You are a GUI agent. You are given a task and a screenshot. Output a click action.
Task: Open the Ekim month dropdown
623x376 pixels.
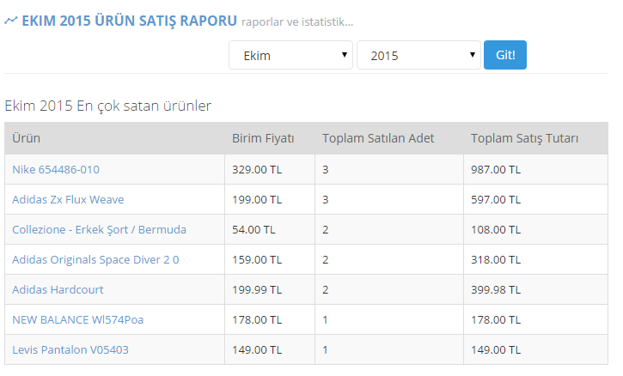tap(290, 56)
